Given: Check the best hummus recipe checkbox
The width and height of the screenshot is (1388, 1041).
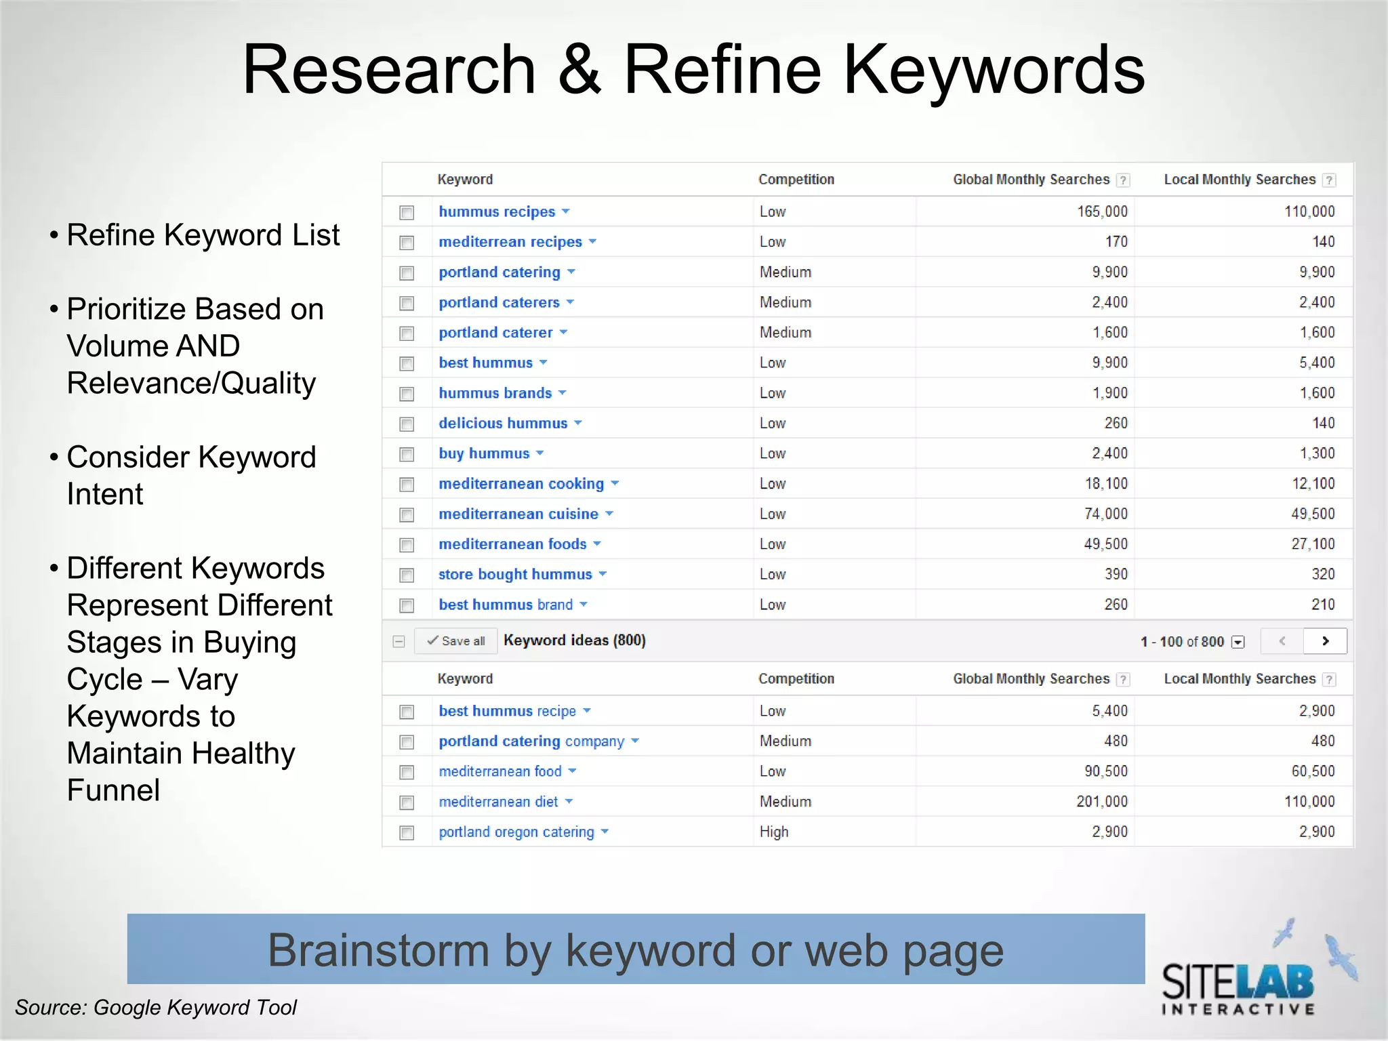Looking at the screenshot, I should [407, 712].
